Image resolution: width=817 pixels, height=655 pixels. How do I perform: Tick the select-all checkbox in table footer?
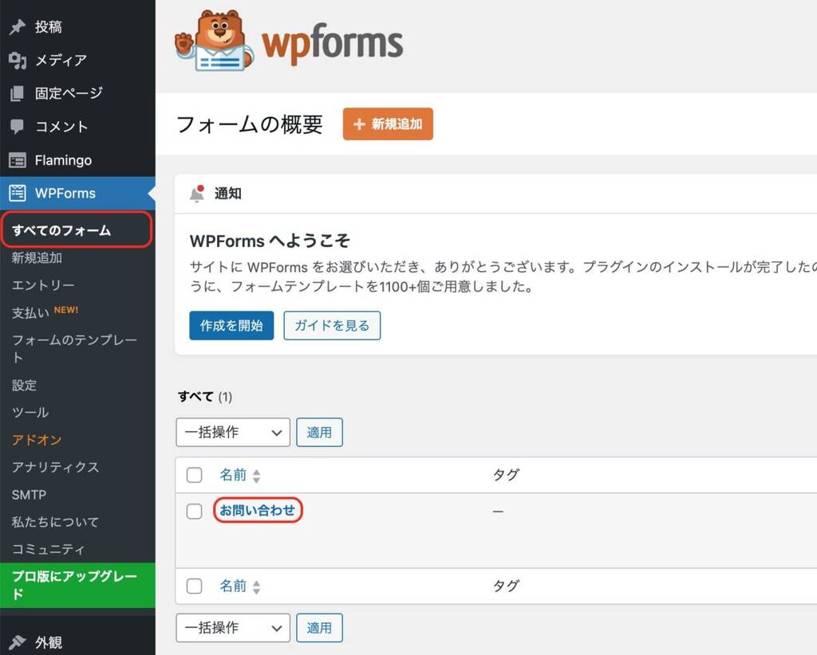(195, 586)
